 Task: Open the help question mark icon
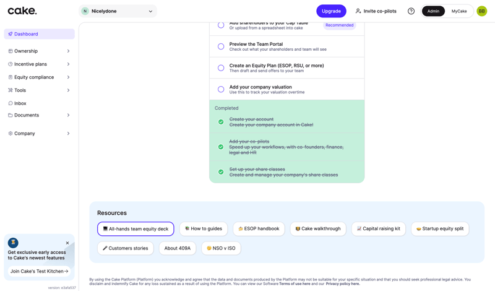(x=411, y=11)
